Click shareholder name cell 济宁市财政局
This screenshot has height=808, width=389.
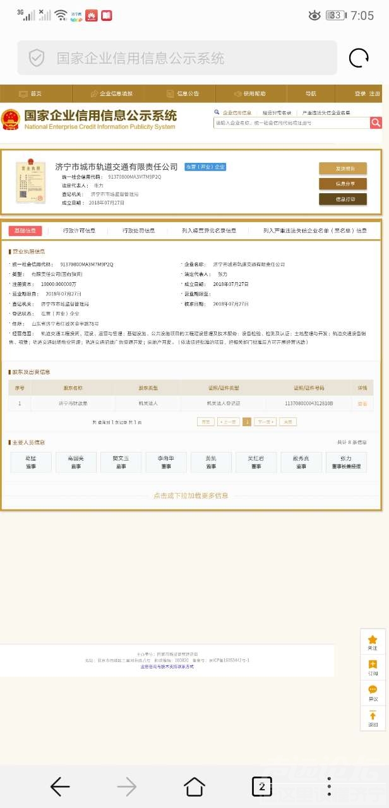(73, 403)
